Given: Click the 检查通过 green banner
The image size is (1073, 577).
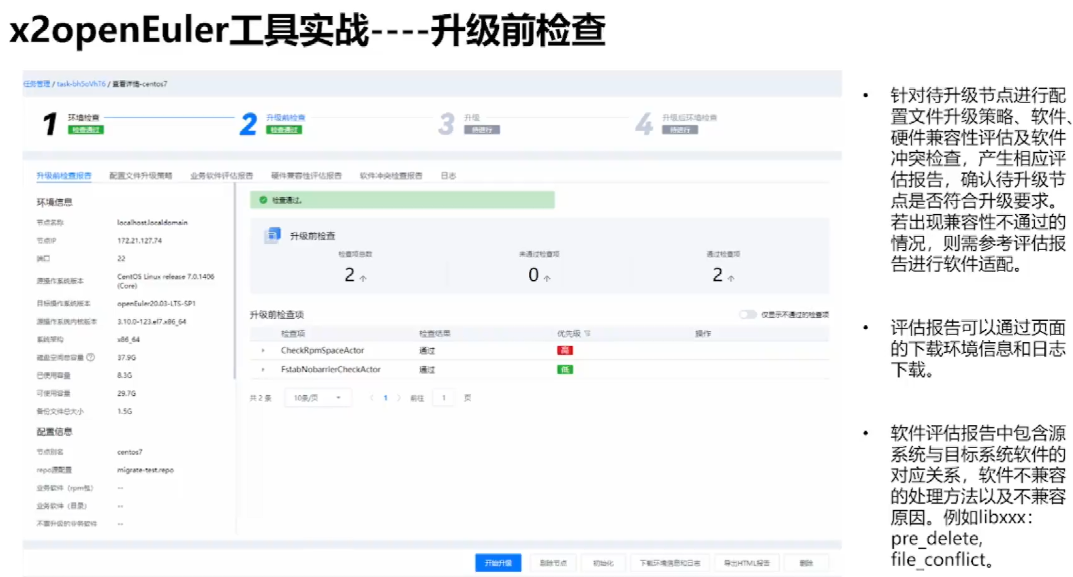Looking at the screenshot, I should pyautogui.click(x=402, y=200).
